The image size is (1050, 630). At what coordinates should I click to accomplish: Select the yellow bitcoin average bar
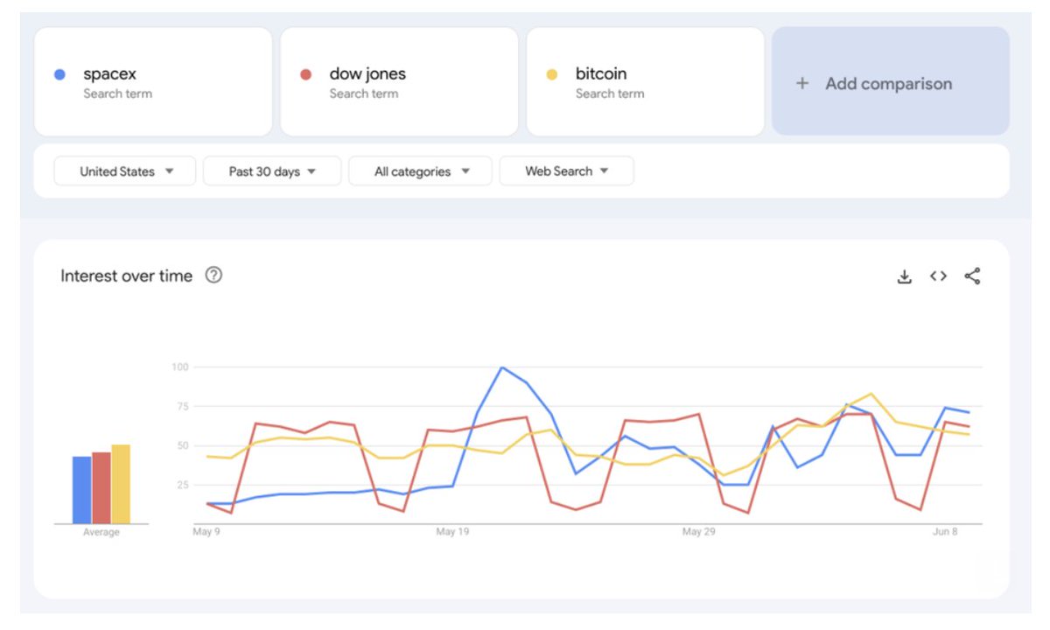(121, 484)
